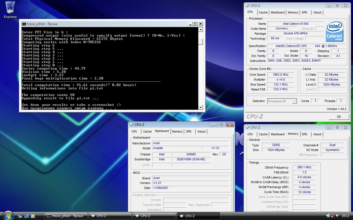Viewport: 353px width, 220px height.
Task: Launch Windows Media Player from quick launch
Action: pyautogui.click(x=33, y=216)
